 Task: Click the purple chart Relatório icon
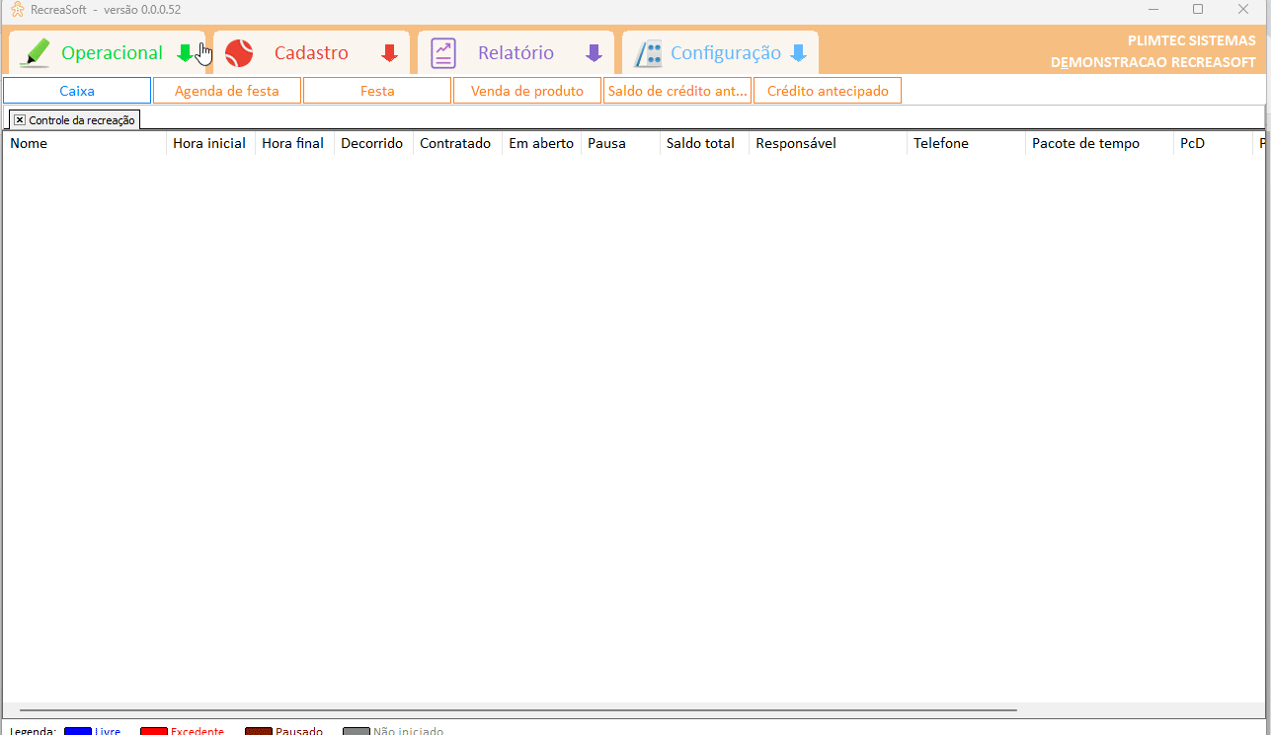click(443, 53)
